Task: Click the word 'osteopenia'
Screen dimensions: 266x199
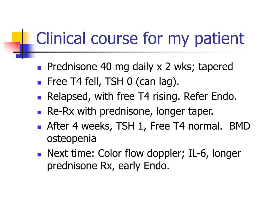Action: pos(72,139)
